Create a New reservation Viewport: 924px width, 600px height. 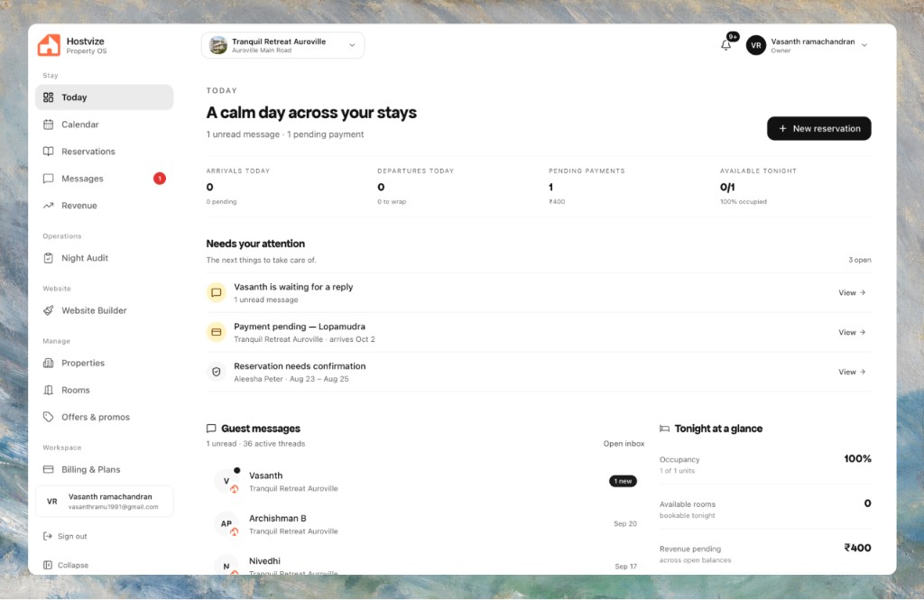coord(819,128)
